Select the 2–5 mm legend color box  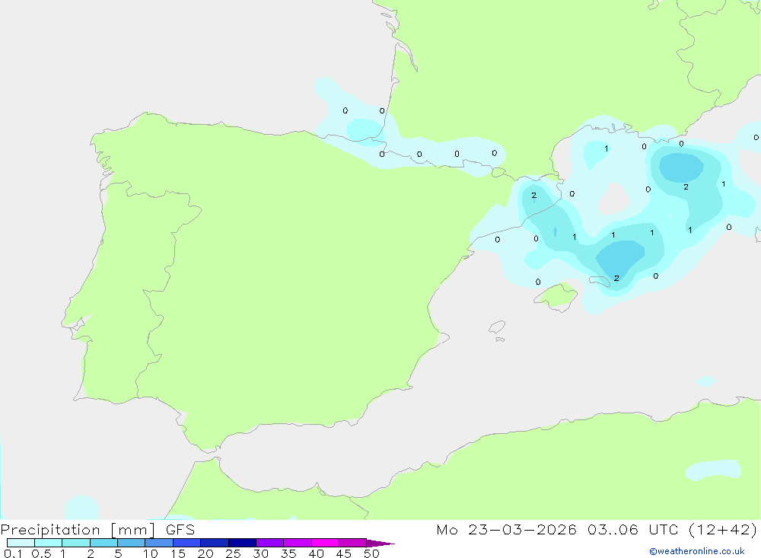pyautogui.click(x=103, y=543)
